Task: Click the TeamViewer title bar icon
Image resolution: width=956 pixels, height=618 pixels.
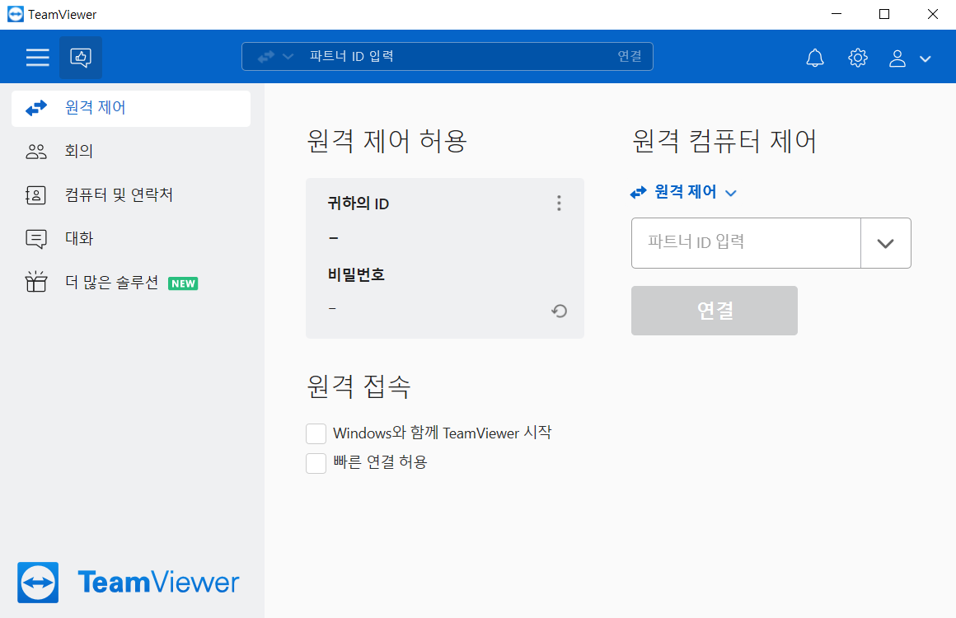Action: (x=15, y=14)
